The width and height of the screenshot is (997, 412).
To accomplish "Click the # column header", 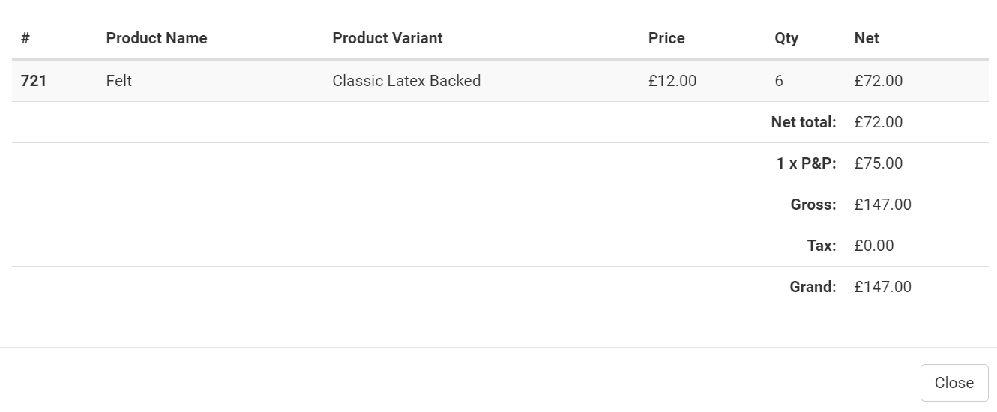I will [25, 38].
